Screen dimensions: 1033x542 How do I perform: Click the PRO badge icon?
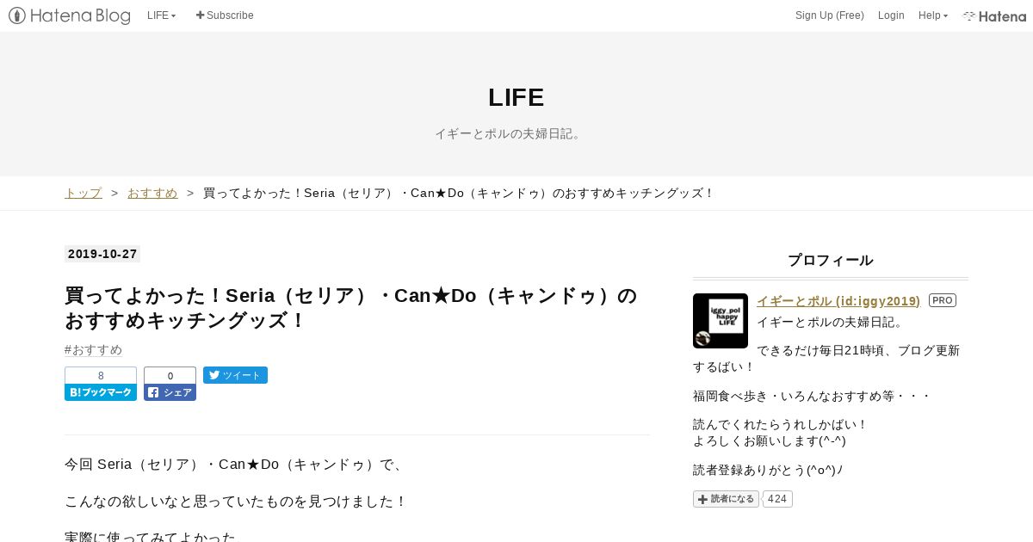943,300
